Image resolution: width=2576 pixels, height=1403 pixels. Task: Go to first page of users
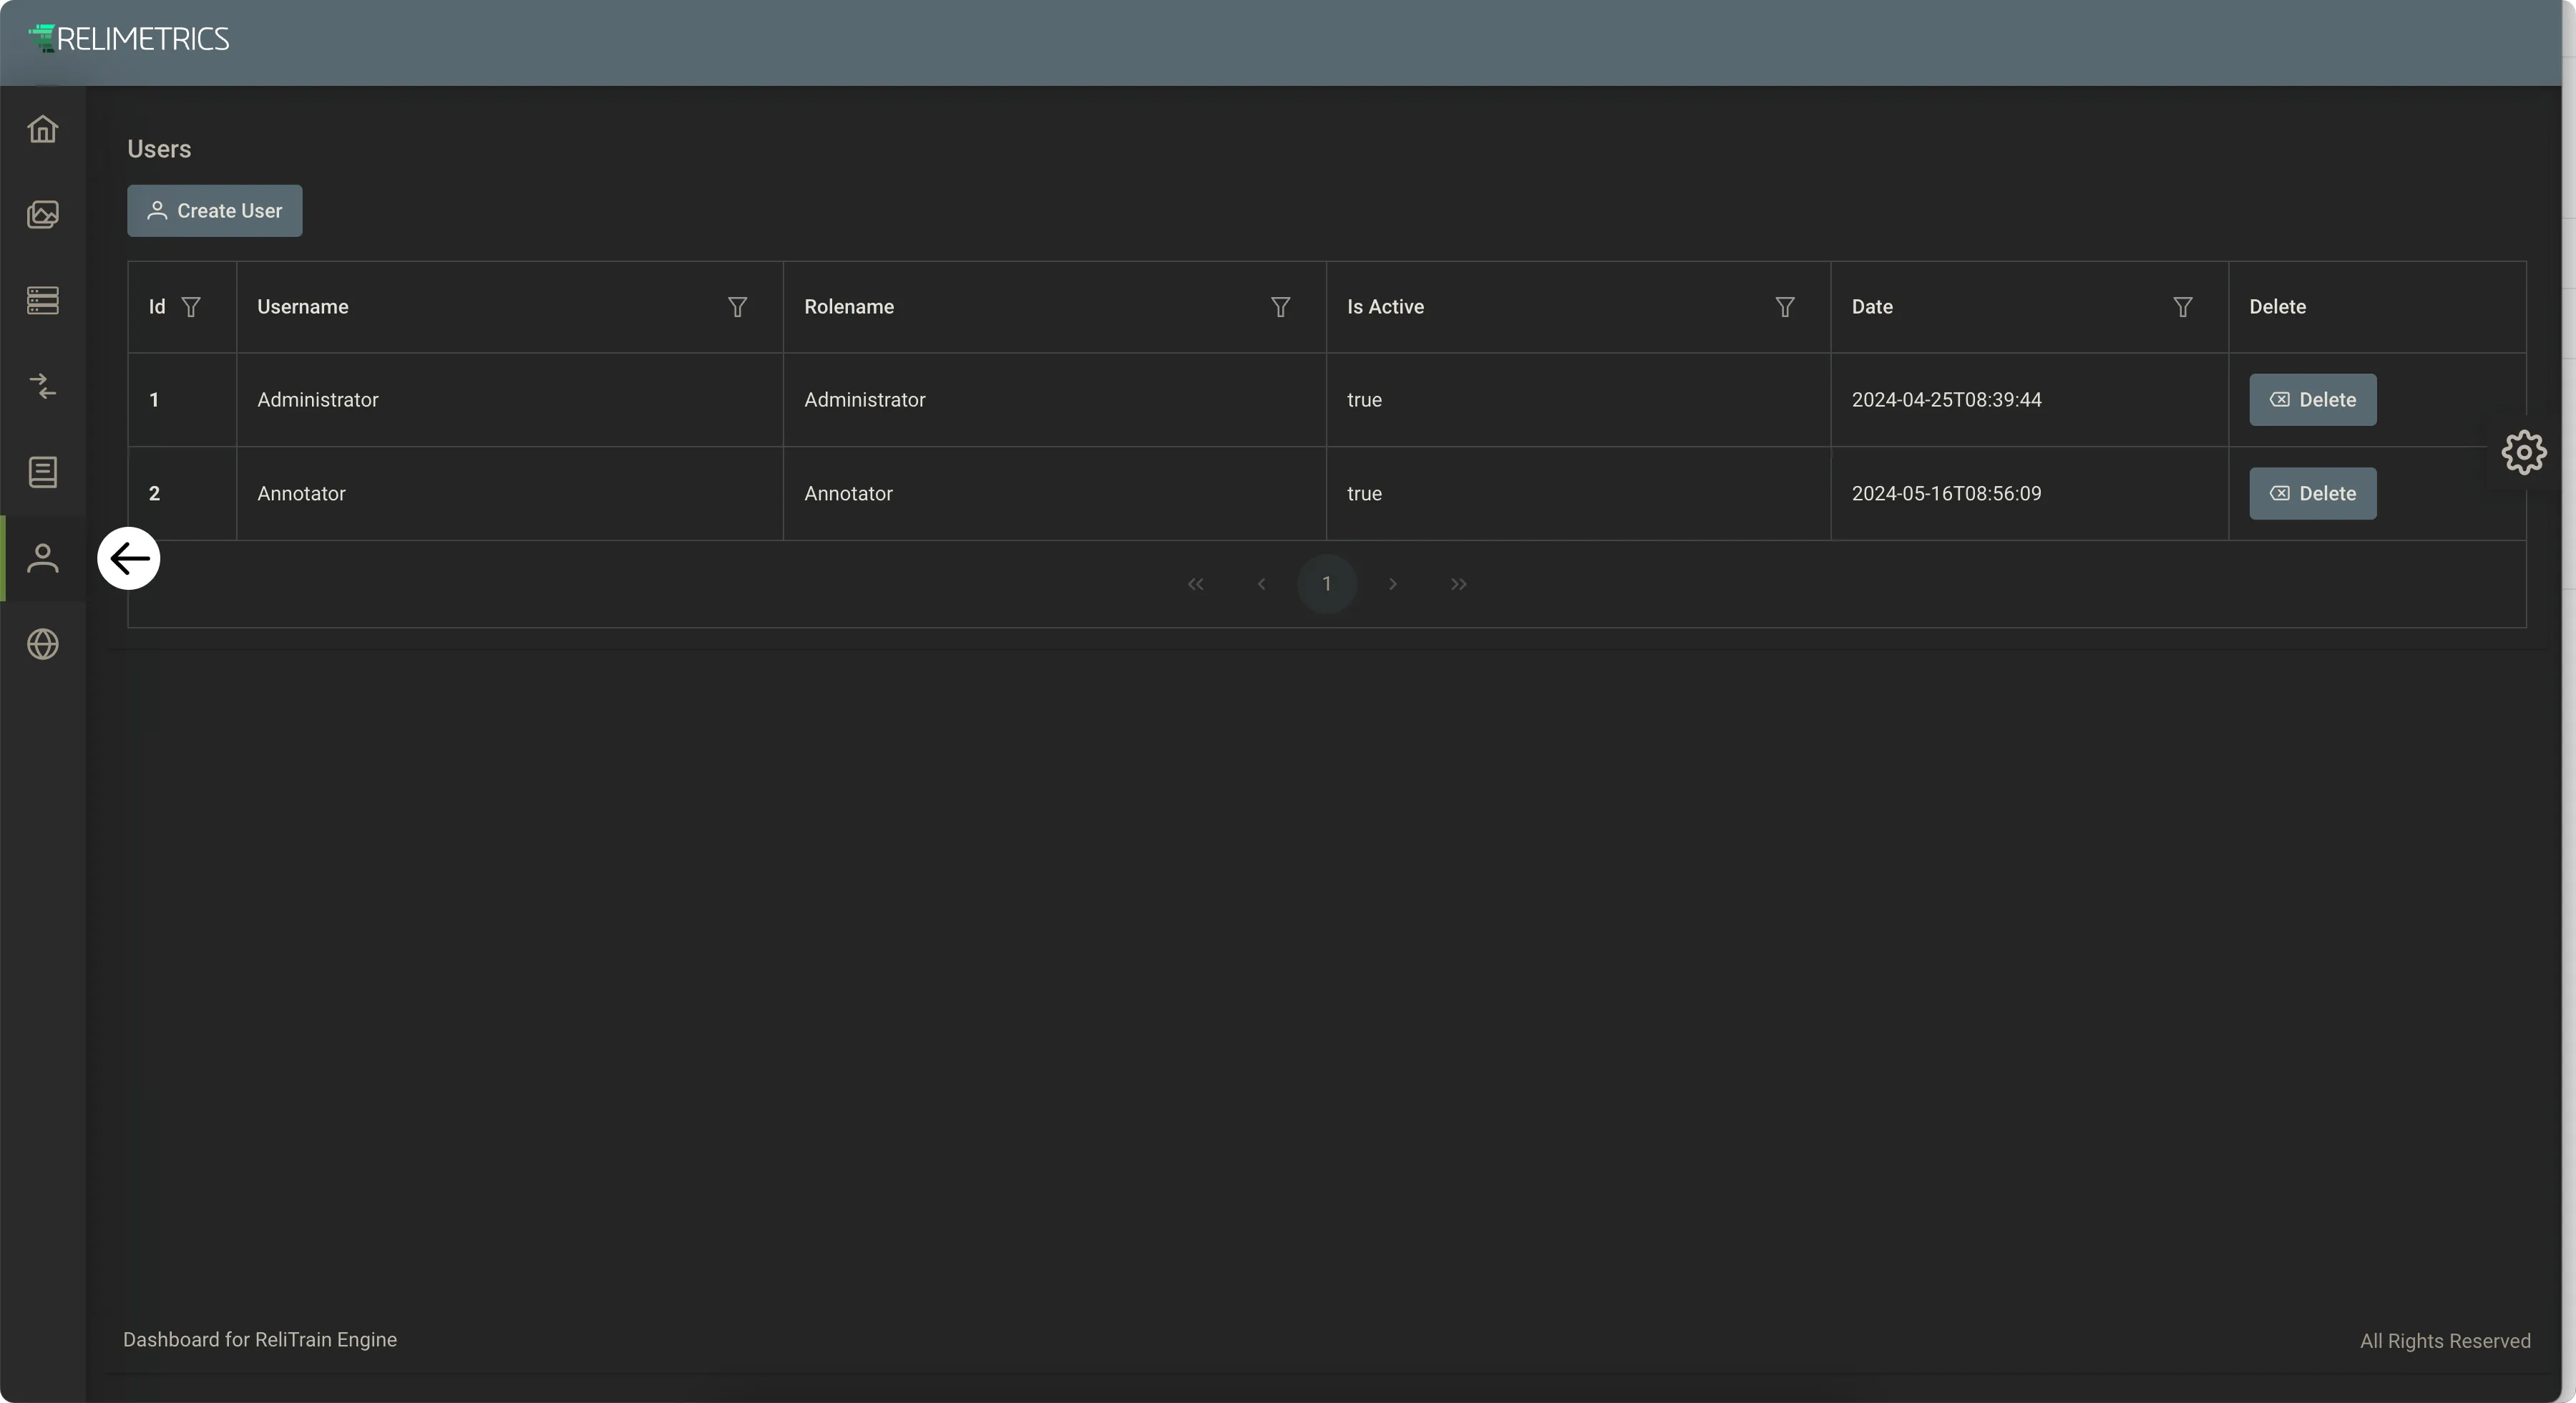click(x=1196, y=584)
